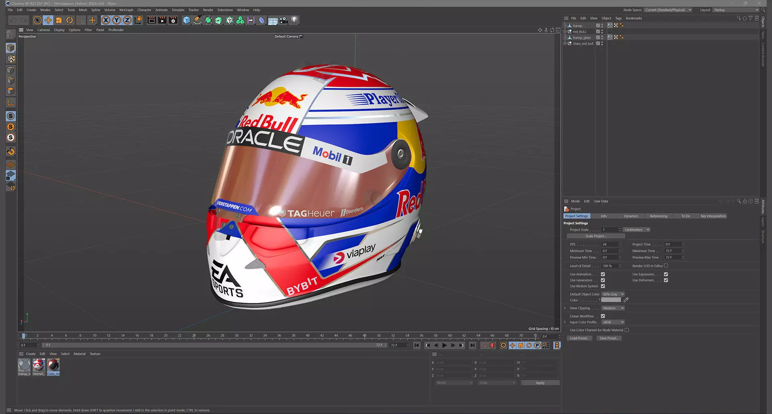The width and height of the screenshot is (772, 414).
Task: Toggle the Use Animation checkbox
Action: pos(603,274)
